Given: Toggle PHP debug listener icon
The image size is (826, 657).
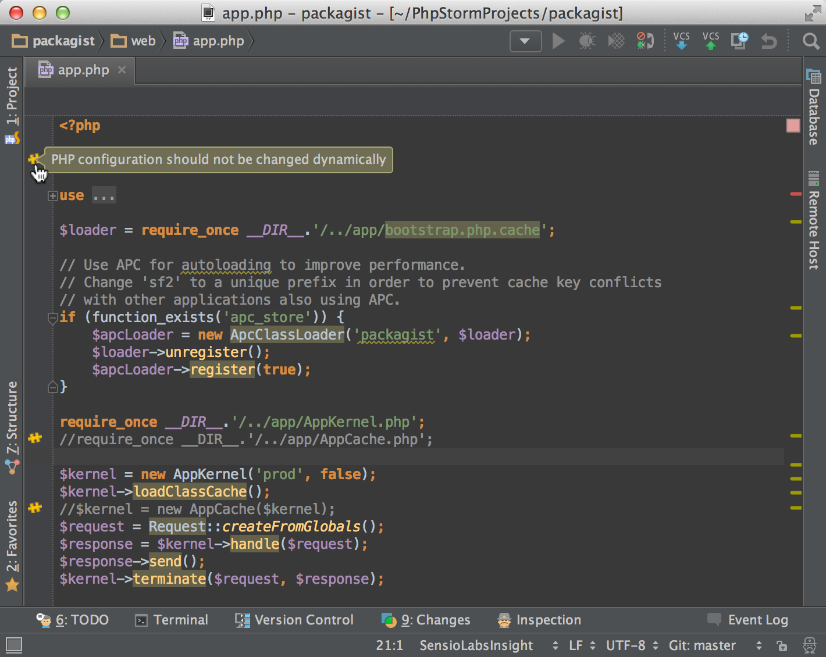Looking at the screenshot, I should coord(645,41).
